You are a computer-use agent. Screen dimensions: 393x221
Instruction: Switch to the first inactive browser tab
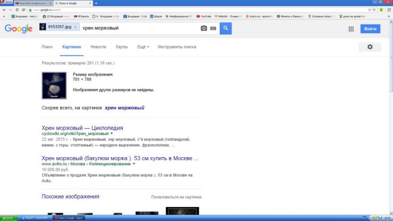pos(33,3)
